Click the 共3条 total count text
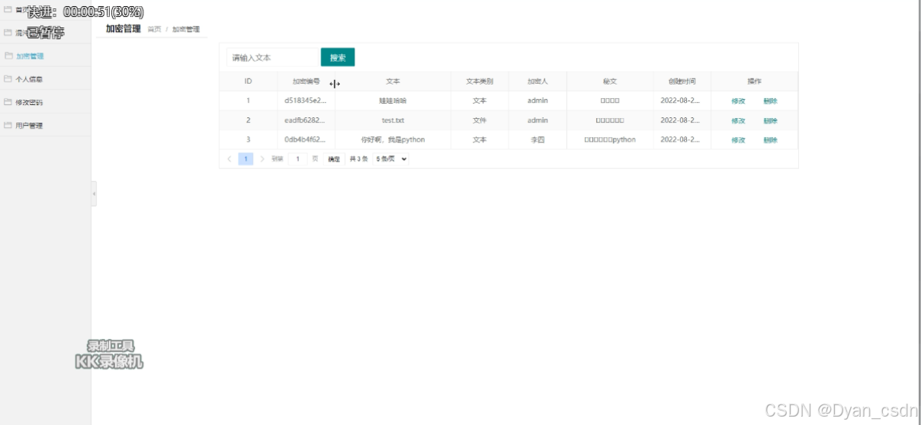921x425 pixels. (x=358, y=159)
